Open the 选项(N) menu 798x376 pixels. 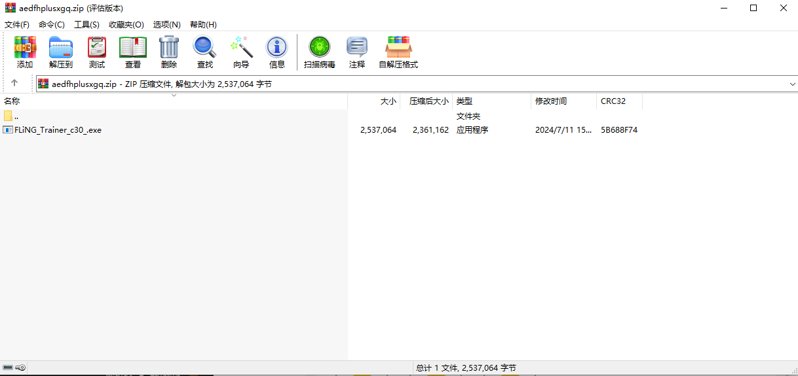(166, 24)
